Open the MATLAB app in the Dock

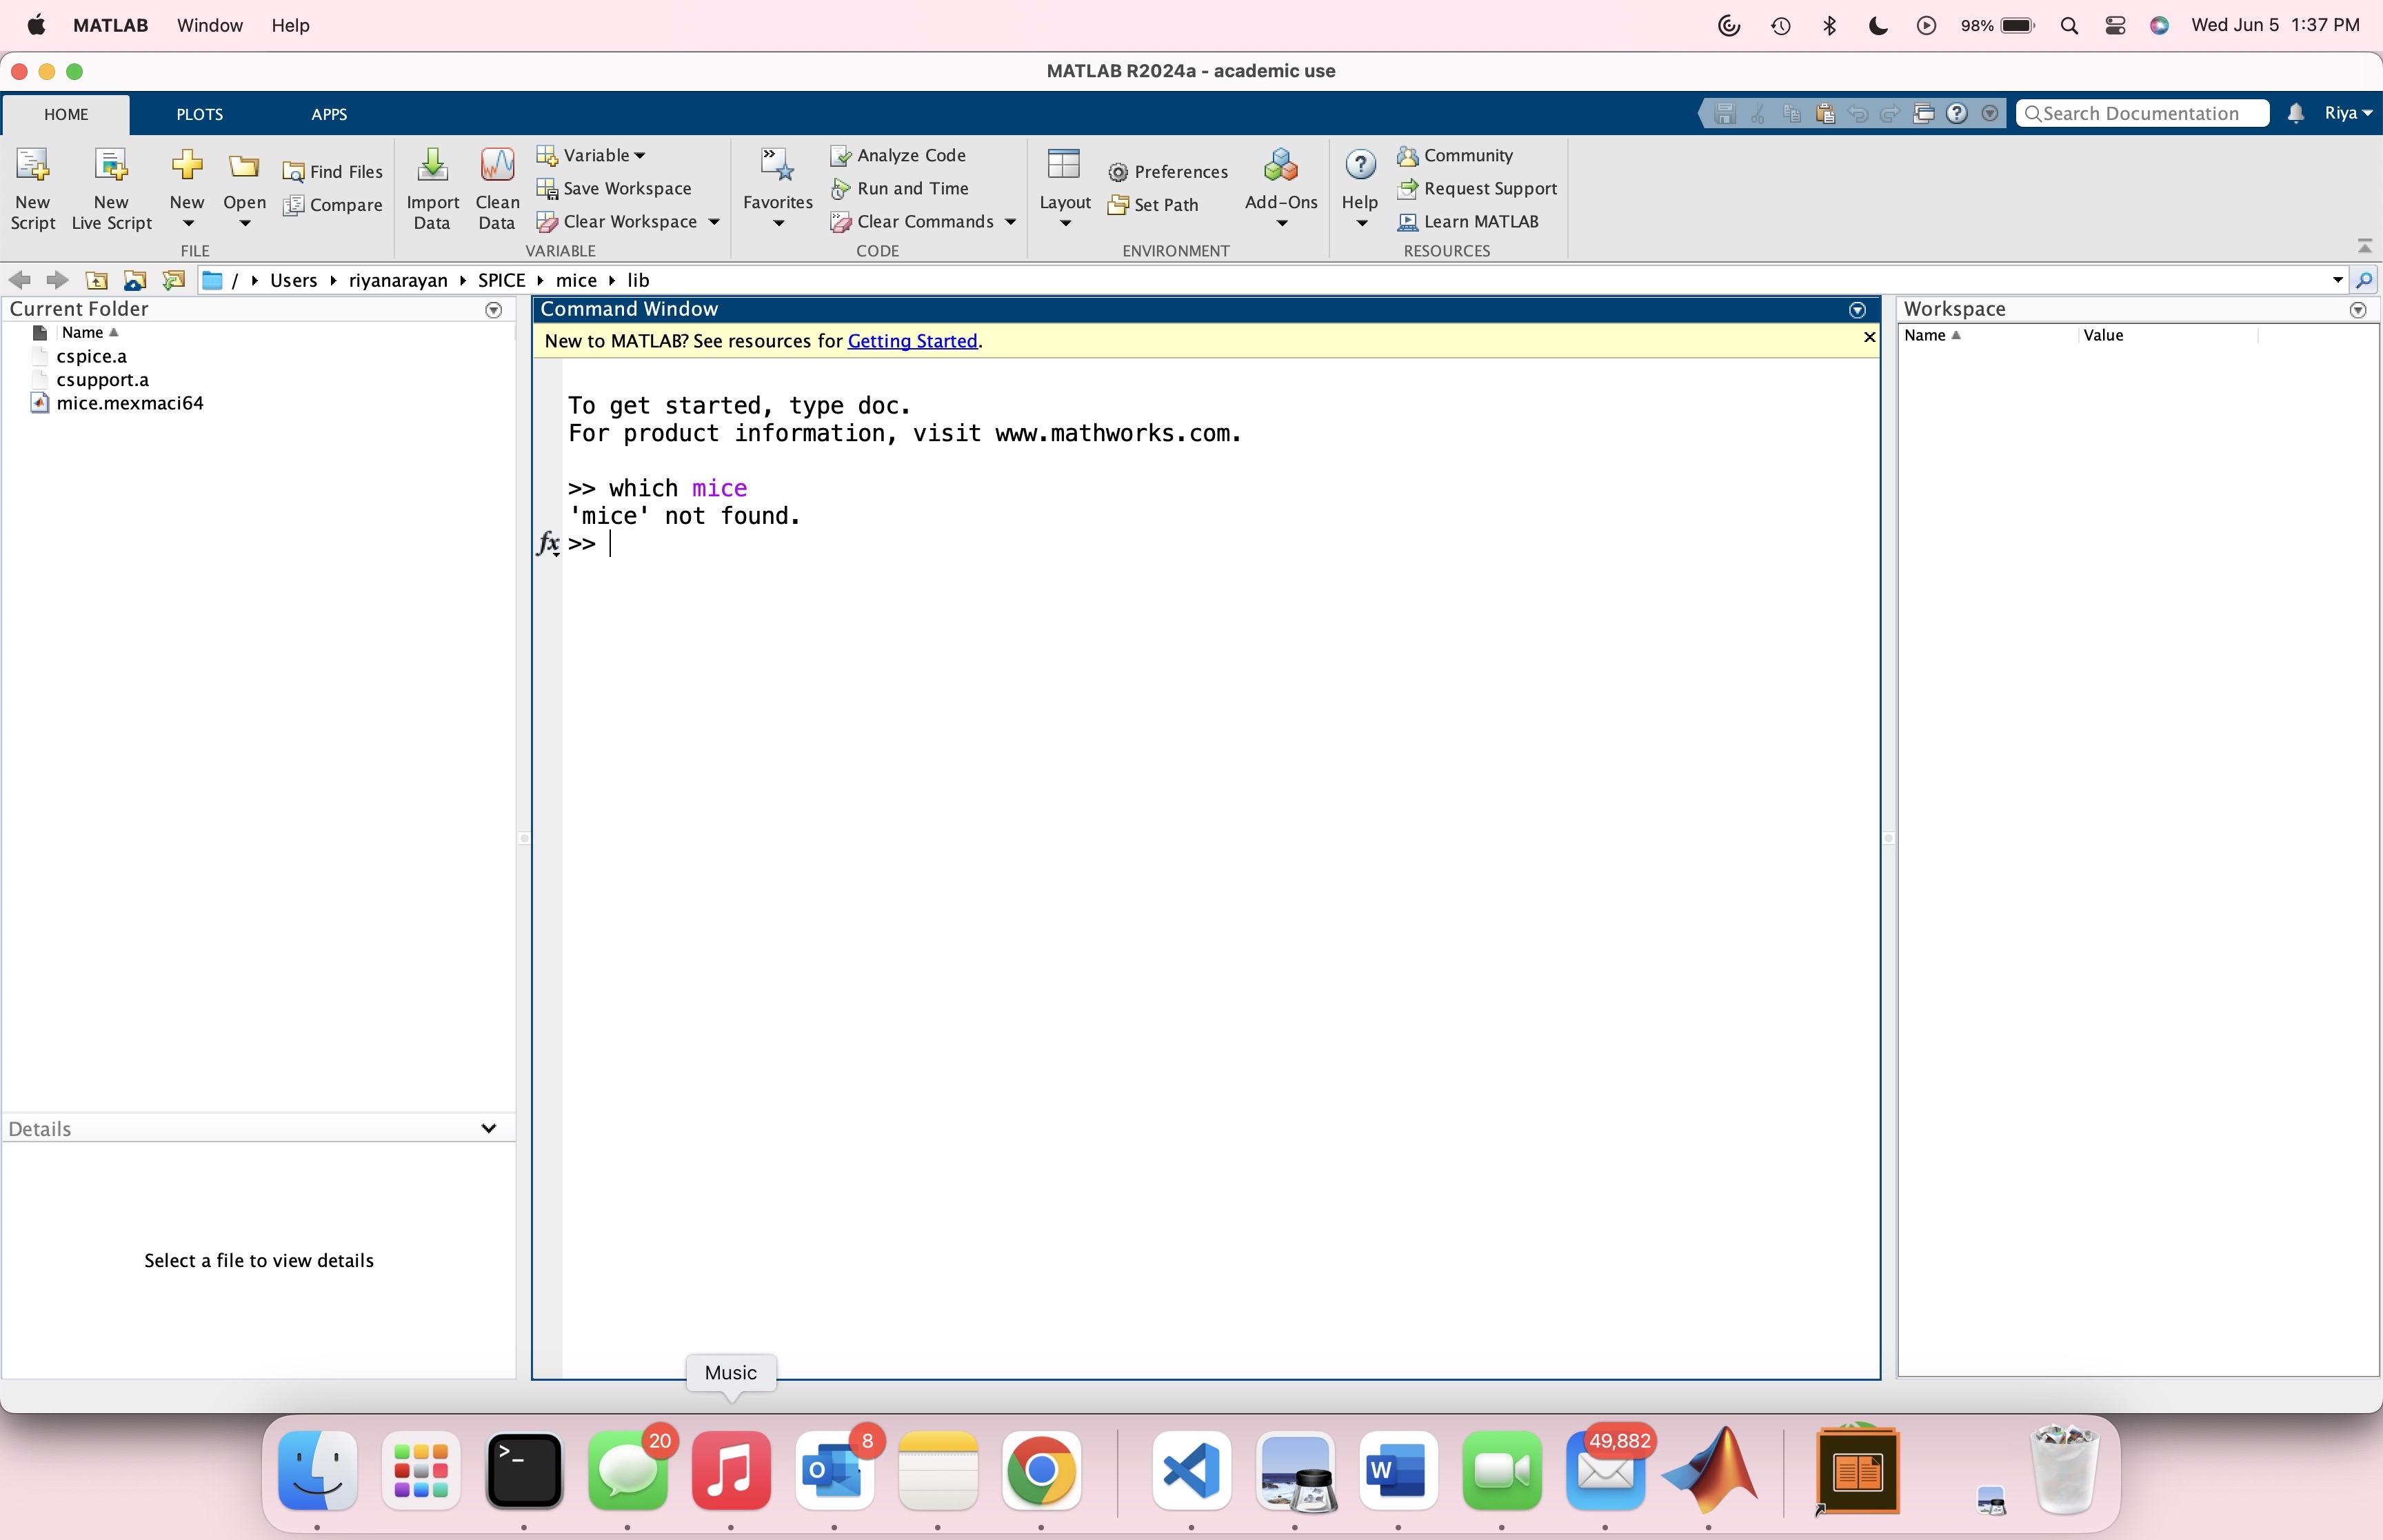pos(1708,1470)
